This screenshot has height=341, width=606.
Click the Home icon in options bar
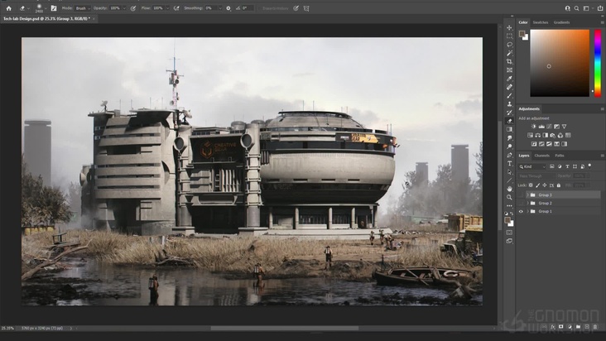pyautogui.click(x=9, y=7)
